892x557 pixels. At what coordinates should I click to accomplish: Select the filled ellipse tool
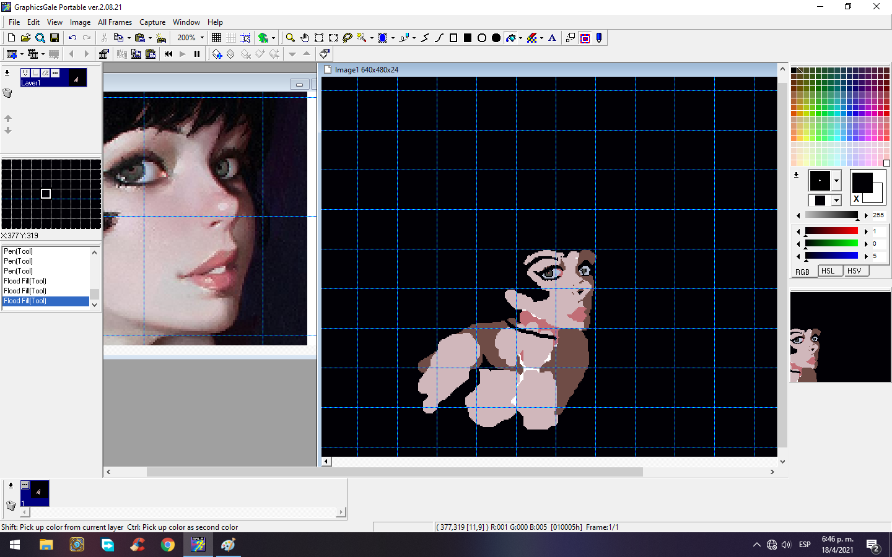[x=496, y=38]
